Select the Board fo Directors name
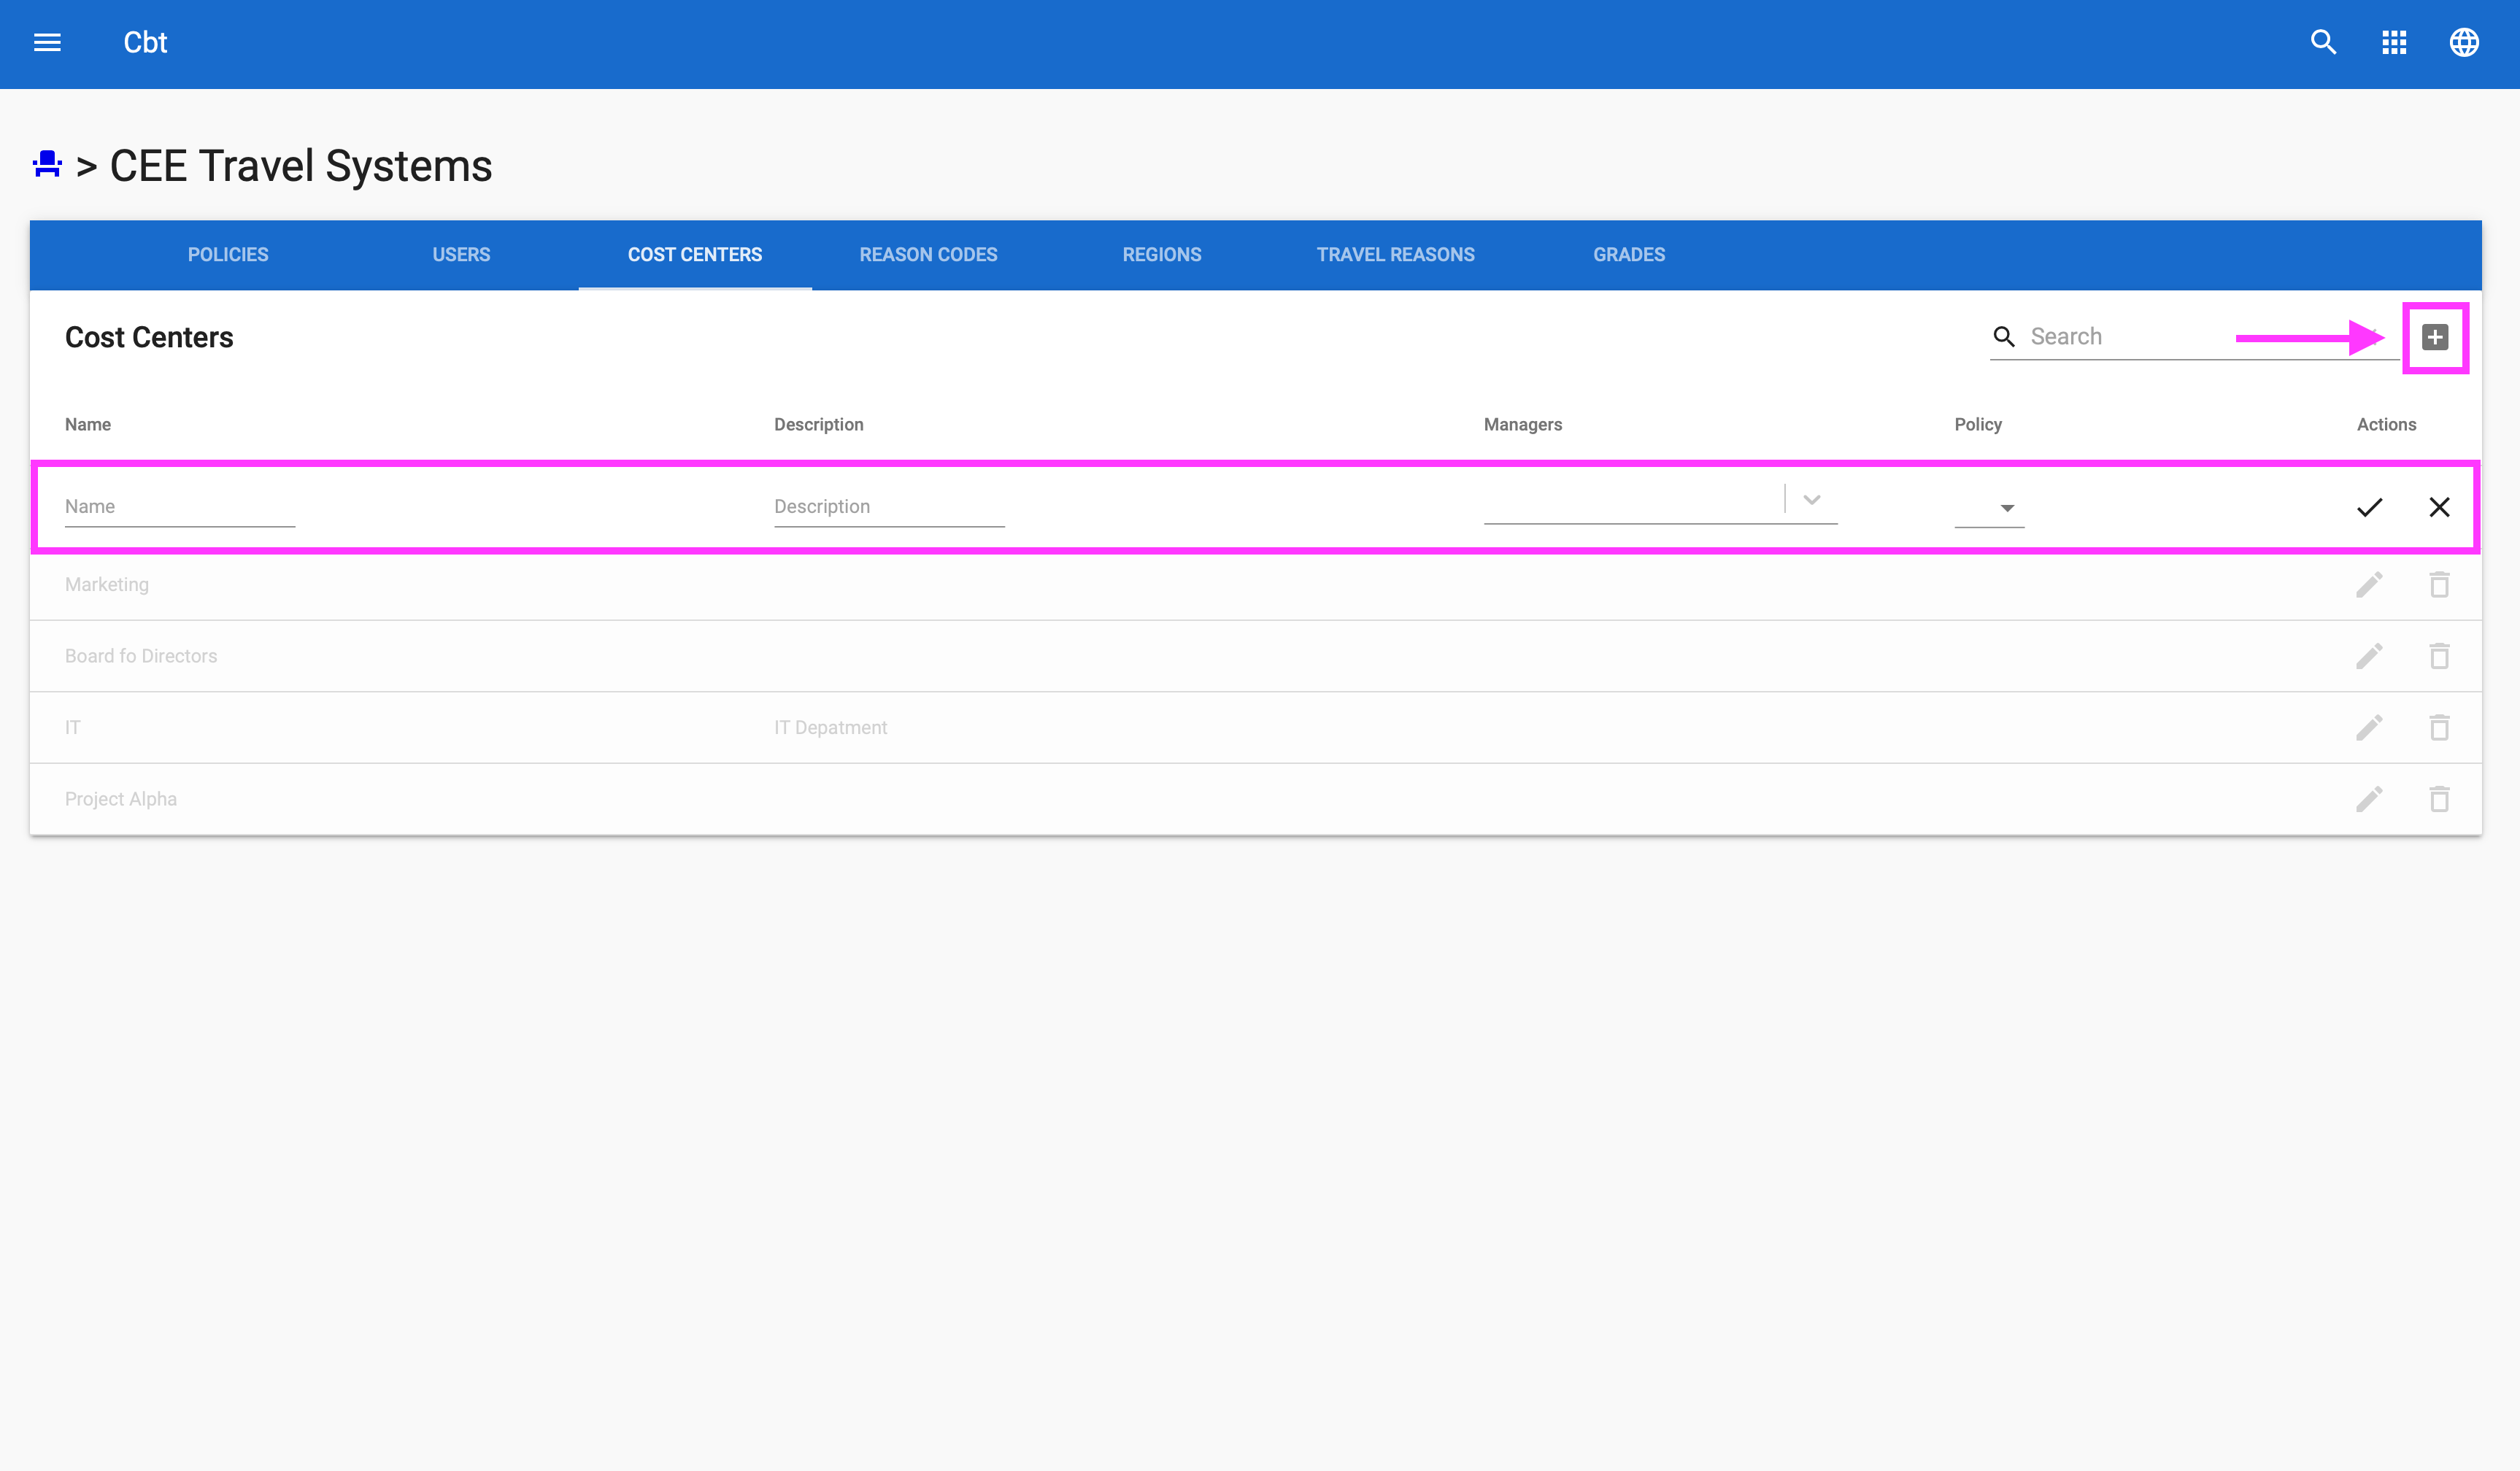Viewport: 2520px width, 1471px height. click(141, 656)
